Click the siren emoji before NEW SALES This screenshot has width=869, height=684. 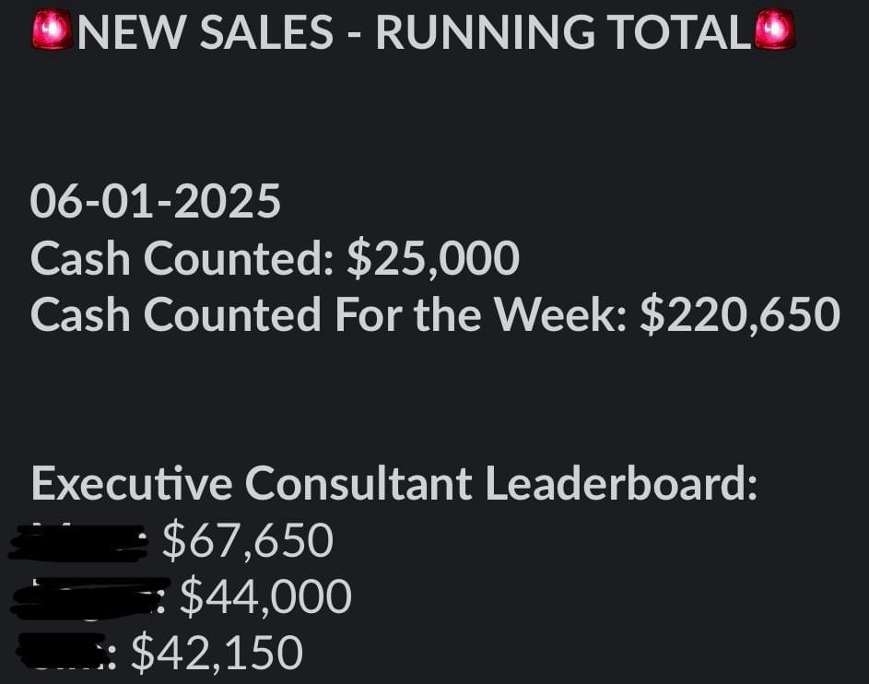tap(53, 32)
